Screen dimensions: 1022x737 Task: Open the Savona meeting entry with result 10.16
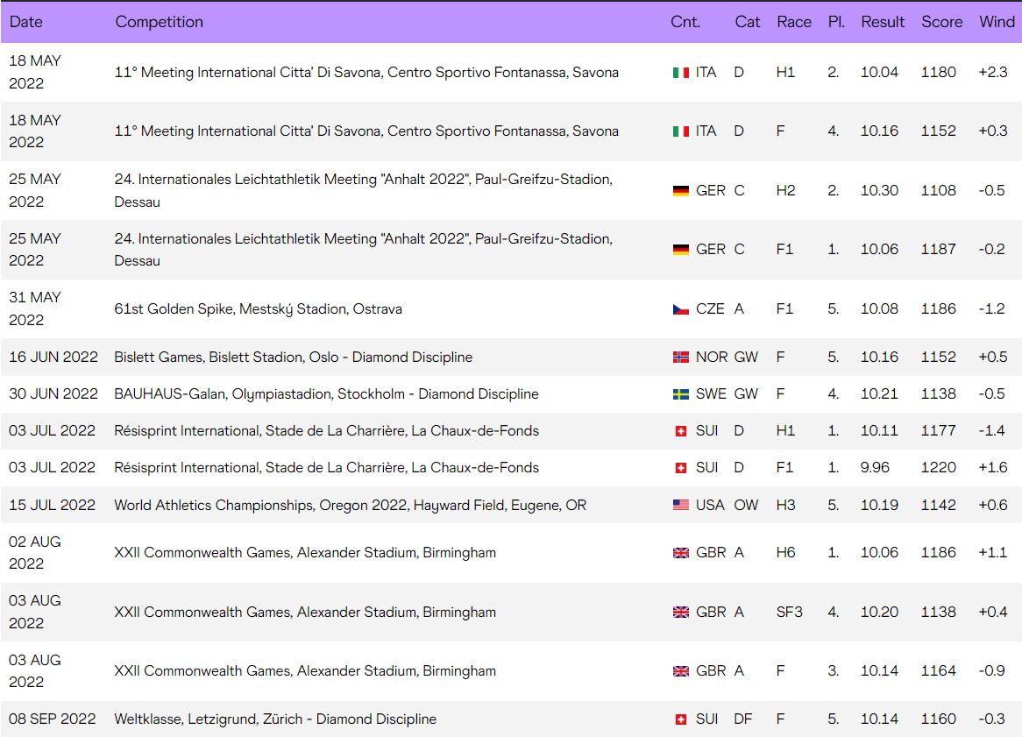click(366, 131)
